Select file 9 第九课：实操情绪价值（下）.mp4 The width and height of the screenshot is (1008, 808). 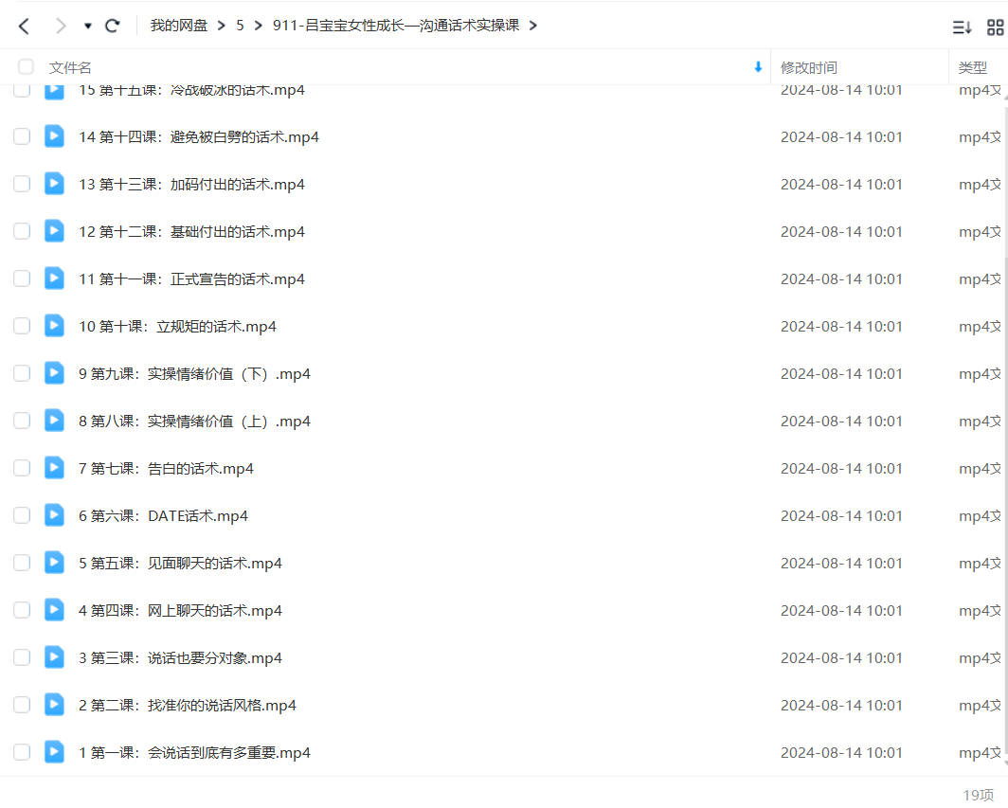tap(195, 373)
